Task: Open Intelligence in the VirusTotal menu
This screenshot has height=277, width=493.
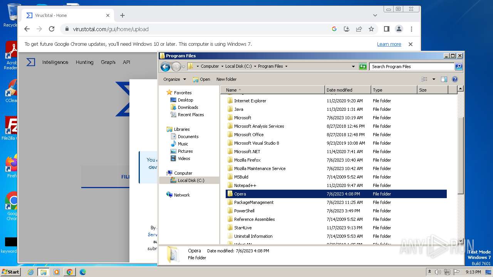Action: (x=55, y=62)
